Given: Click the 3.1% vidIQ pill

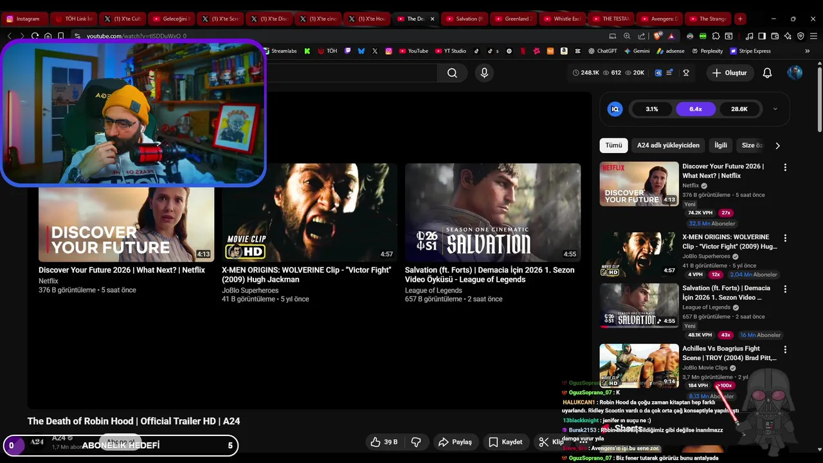Looking at the screenshot, I should pyautogui.click(x=652, y=109).
